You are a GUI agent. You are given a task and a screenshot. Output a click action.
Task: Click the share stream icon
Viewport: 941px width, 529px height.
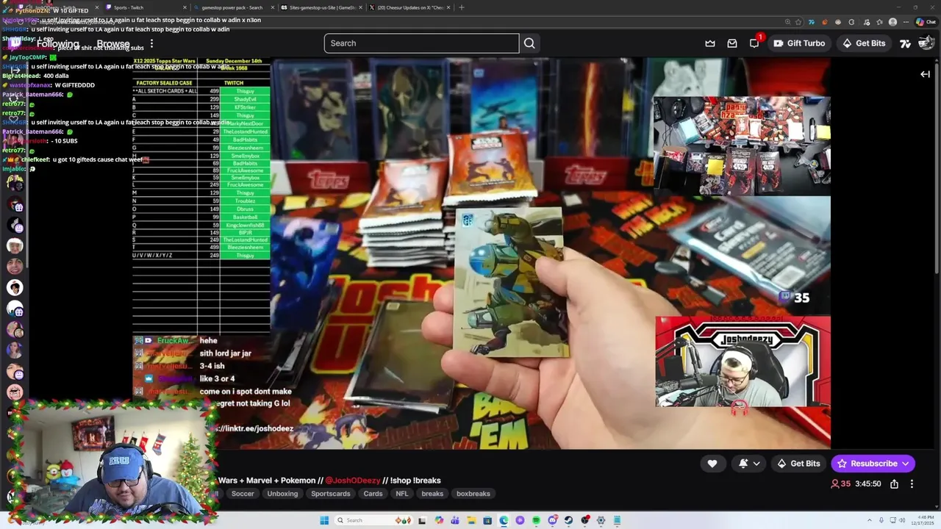tap(894, 483)
